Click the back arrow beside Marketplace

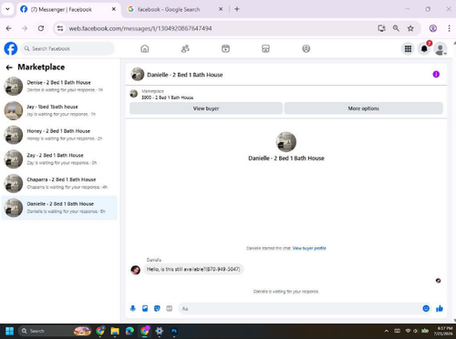[9, 67]
